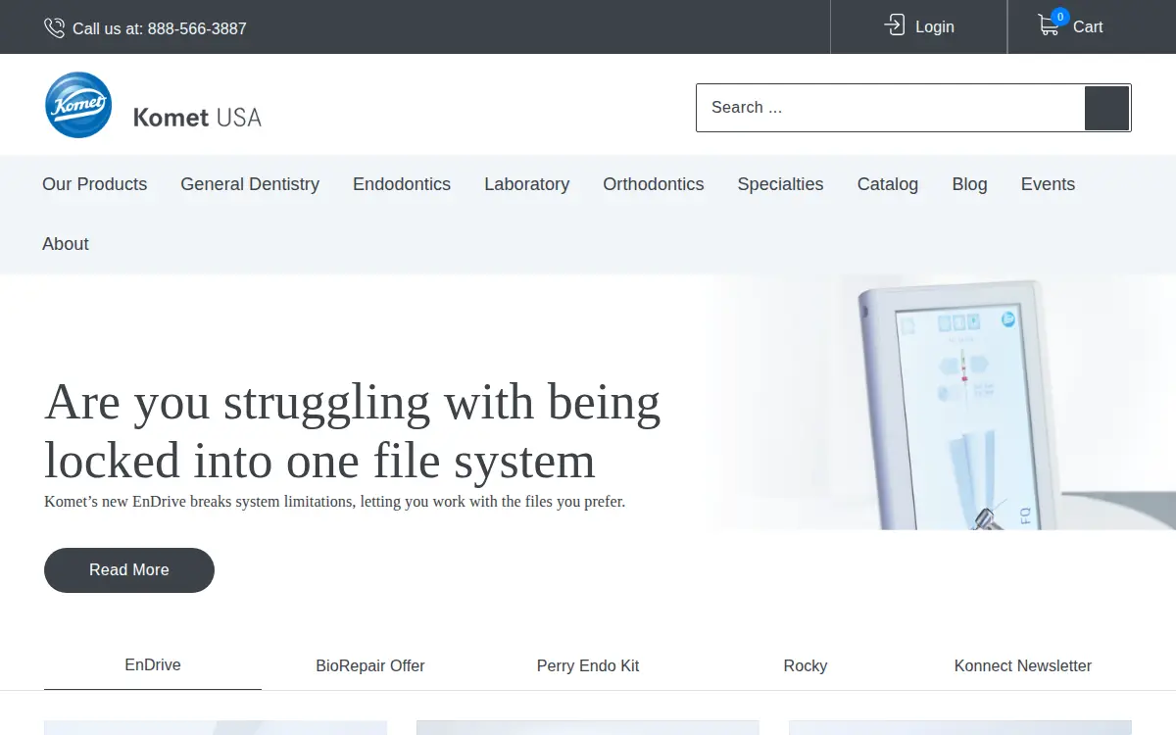This screenshot has width=1176, height=735.
Task: Open the Login link
Action: [x=935, y=27]
